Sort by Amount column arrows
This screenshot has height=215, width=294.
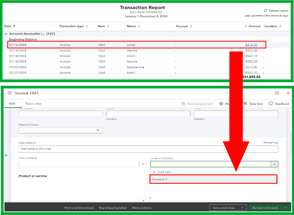click(246, 26)
